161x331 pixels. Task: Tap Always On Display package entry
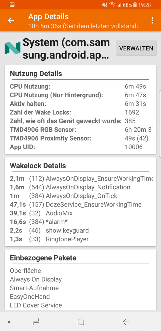pyautogui.click(x=36, y=279)
